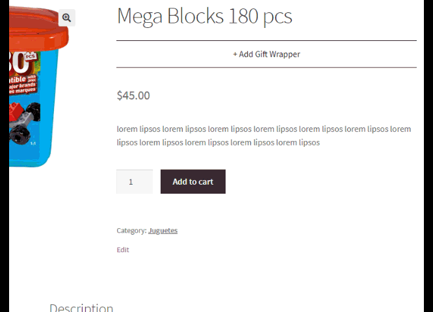
Task: Click the word Wrapper in the gift option
Action: pyautogui.click(x=285, y=55)
